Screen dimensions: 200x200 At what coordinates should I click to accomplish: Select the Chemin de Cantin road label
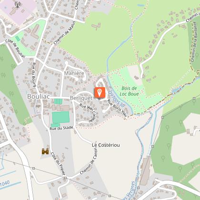89,161
